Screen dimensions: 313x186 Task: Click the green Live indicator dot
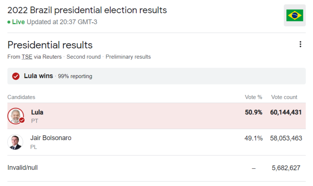pos(9,22)
